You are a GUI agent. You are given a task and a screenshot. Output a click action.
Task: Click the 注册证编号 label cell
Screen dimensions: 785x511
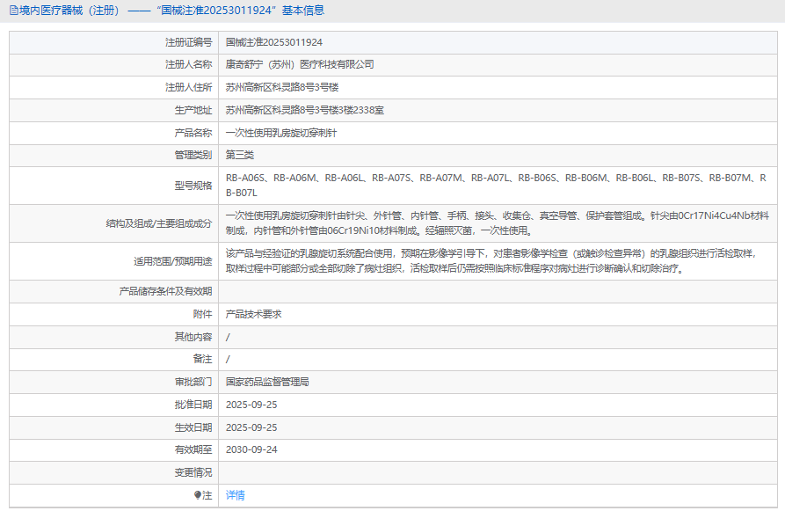pyautogui.click(x=113, y=42)
